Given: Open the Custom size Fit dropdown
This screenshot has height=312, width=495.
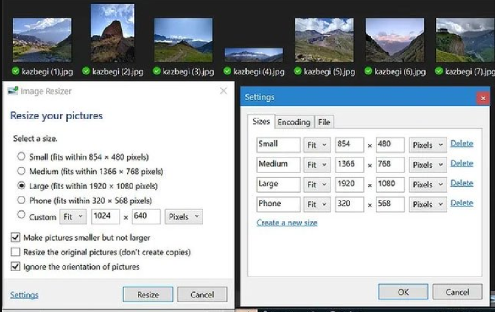Looking at the screenshot, I should [73, 217].
